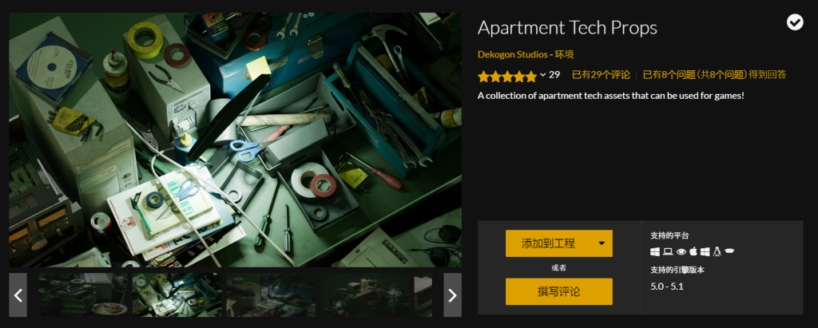Show next gallery thumbnails with right arrow

(452, 295)
